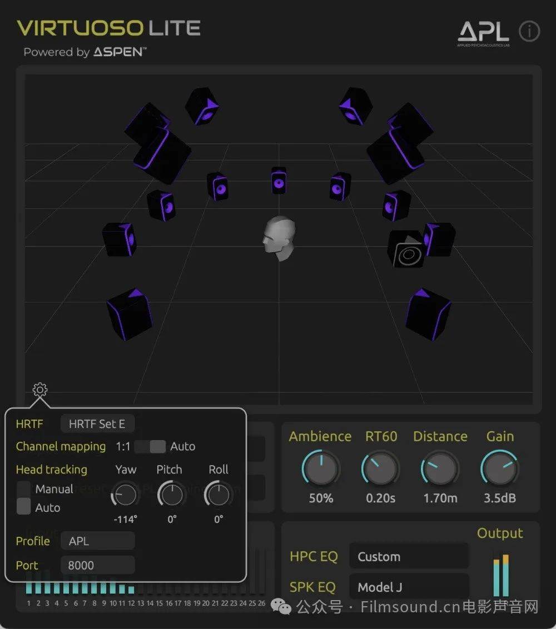Select the largest left overhead speaker
556x629 pixels.
(162, 156)
